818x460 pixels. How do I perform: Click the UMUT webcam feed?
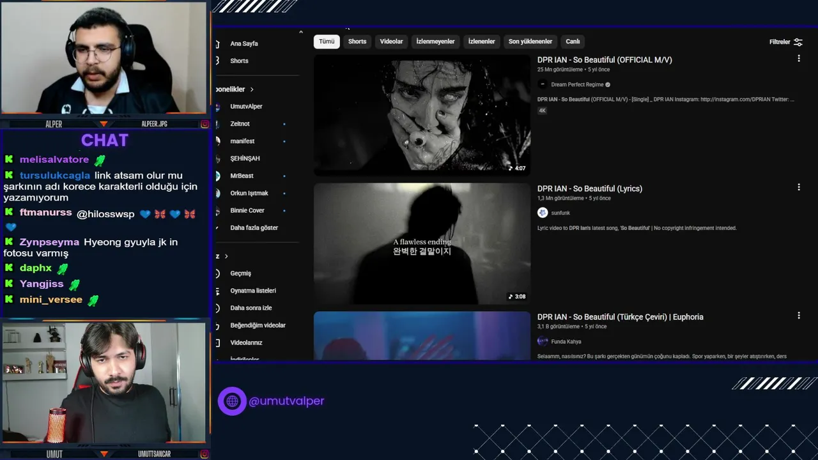(104, 382)
